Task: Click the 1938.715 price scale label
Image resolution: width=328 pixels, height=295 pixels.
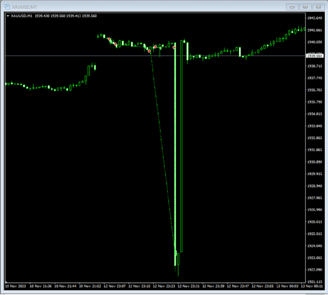Action: tap(314, 66)
